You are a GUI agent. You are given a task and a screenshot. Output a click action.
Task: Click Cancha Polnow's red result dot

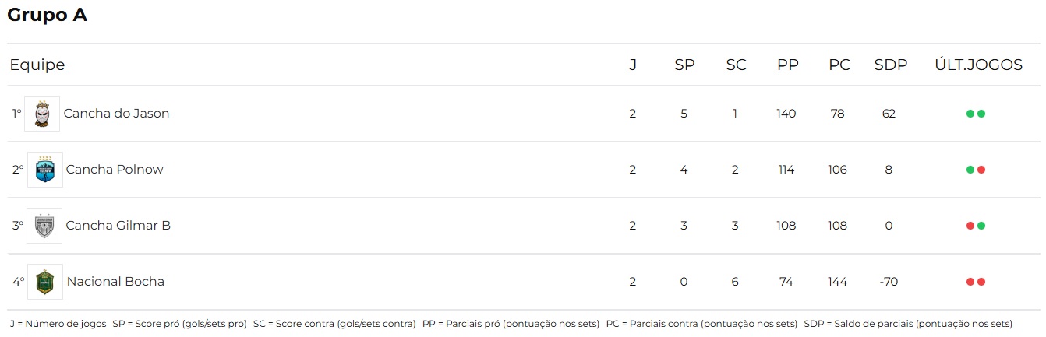click(981, 170)
